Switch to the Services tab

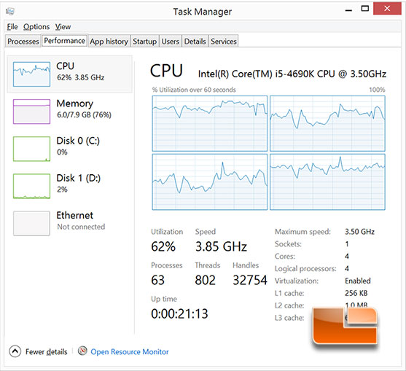click(224, 41)
